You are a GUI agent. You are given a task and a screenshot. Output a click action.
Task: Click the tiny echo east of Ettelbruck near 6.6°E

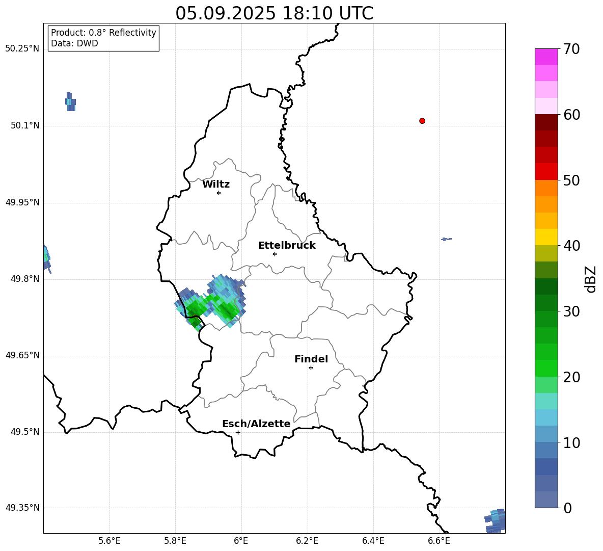(x=446, y=239)
